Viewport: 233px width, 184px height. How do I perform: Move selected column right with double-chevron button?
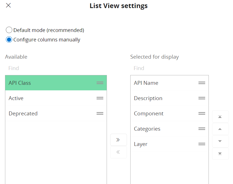tap(118, 140)
